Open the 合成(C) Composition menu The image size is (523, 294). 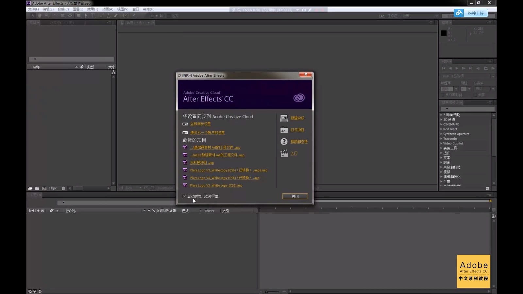[x=63, y=9]
